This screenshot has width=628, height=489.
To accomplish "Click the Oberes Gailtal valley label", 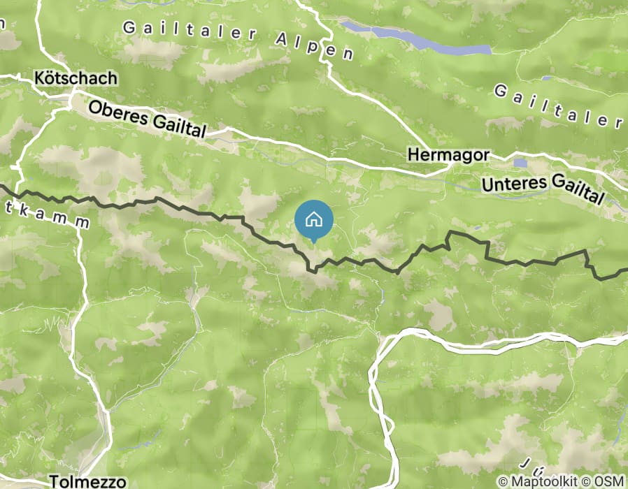I will point(148,119).
